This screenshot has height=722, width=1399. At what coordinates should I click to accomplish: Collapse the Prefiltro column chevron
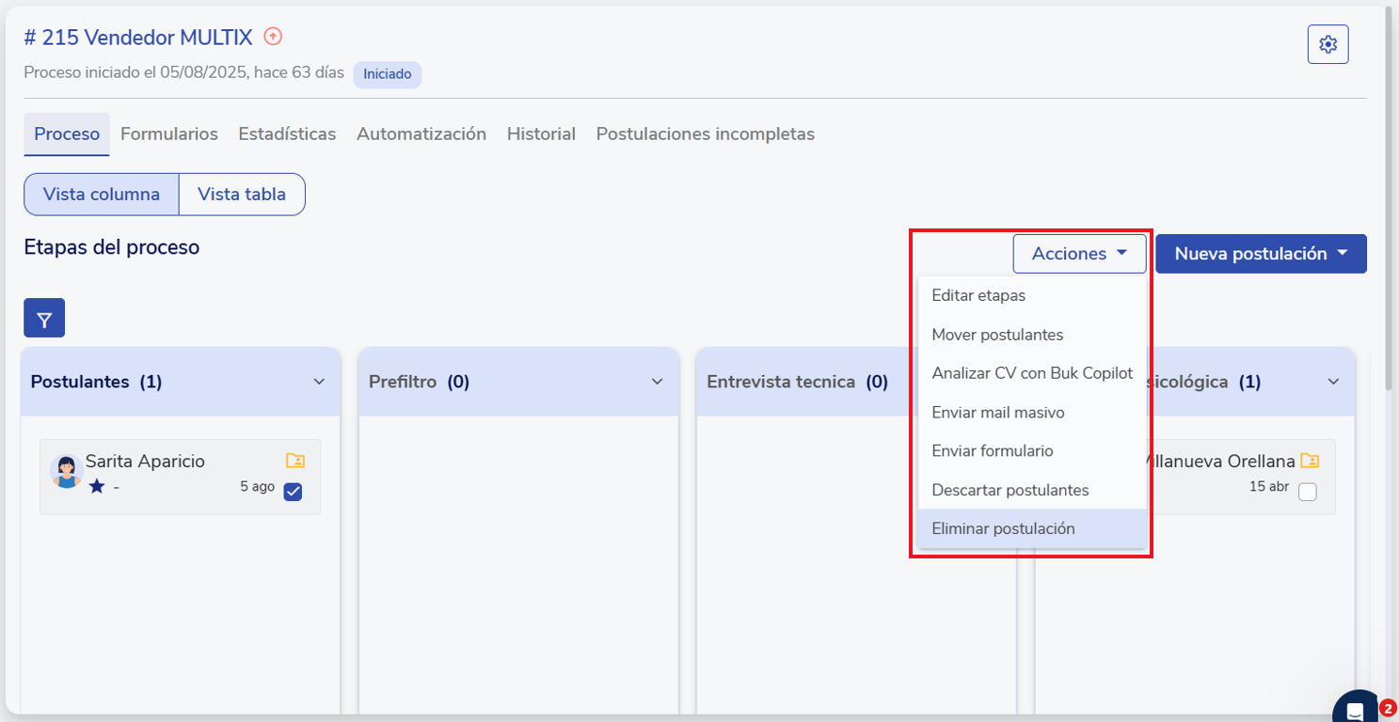click(x=657, y=382)
